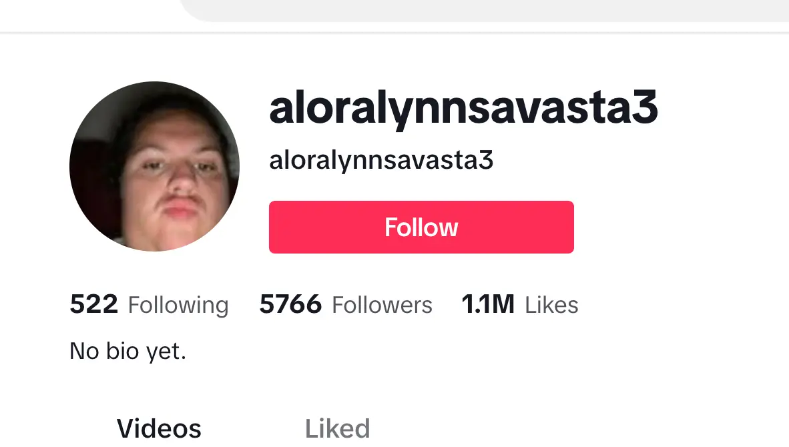Open the 5766 Followers list
The image size is (789, 447).
tap(346, 305)
